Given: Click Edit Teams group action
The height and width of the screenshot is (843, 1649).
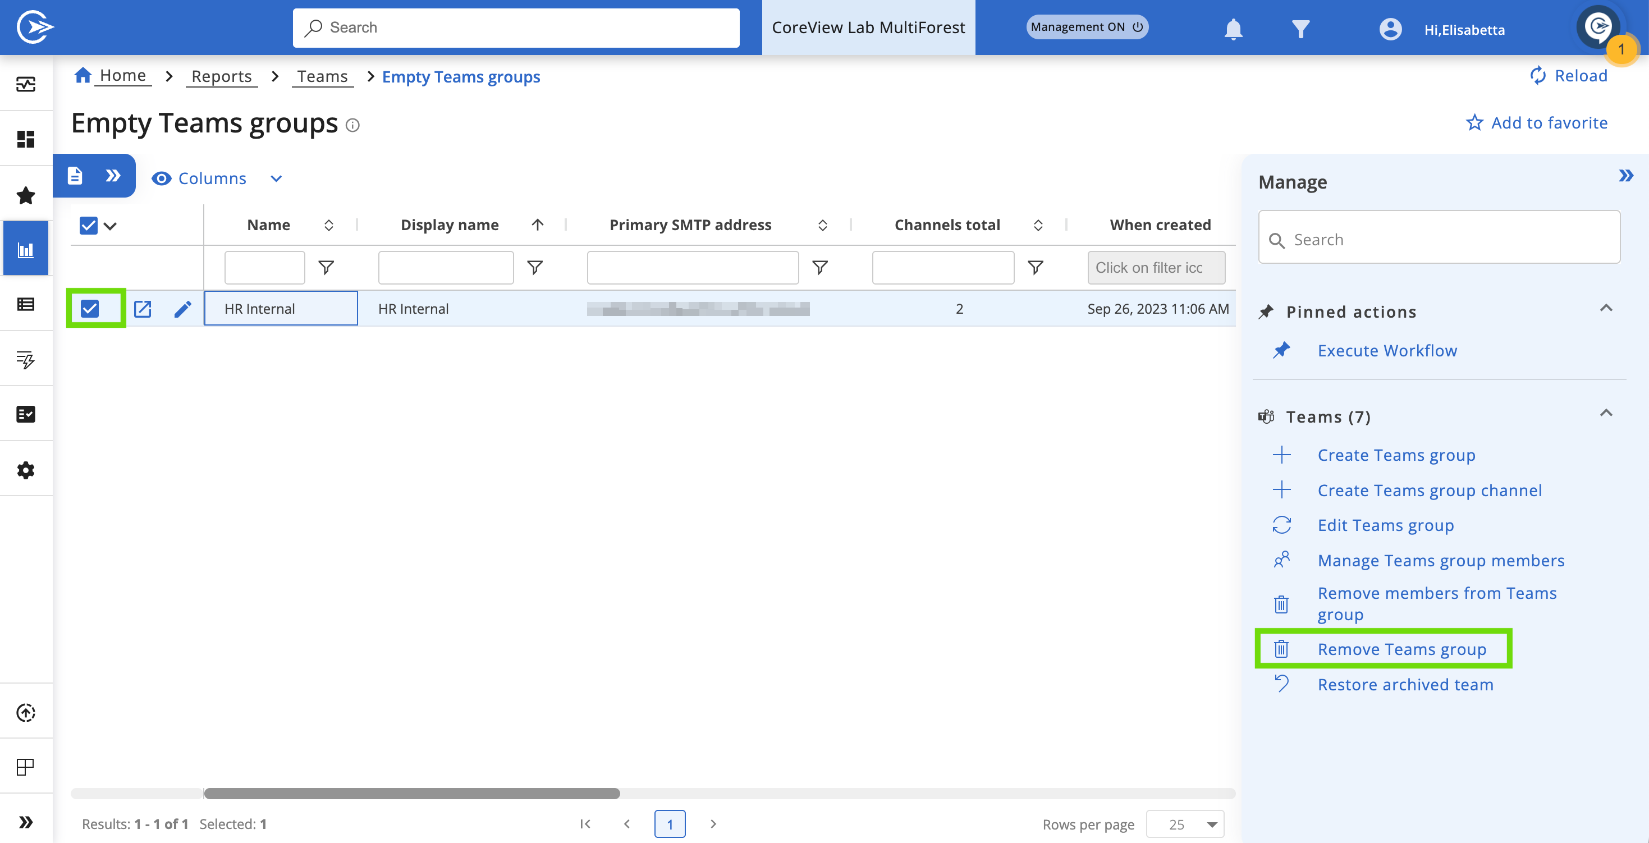Looking at the screenshot, I should coord(1385,525).
